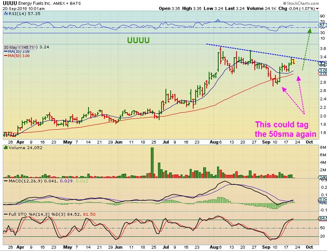The width and height of the screenshot is (327, 251).
Task: Click the 3.24 last-price tag on price axis
Action: pos(323,63)
